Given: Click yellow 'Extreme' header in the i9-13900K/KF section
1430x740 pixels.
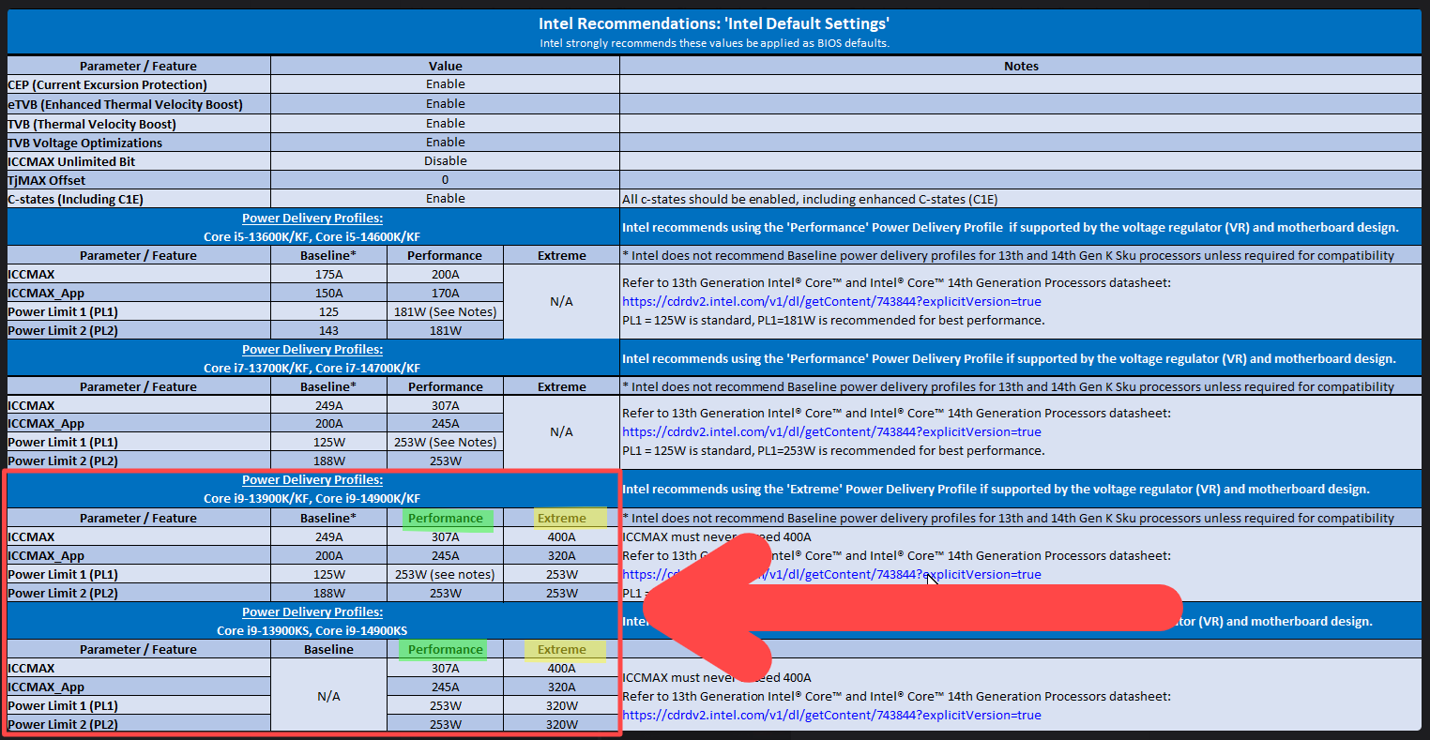Looking at the screenshot, I should tap(561, 518).
